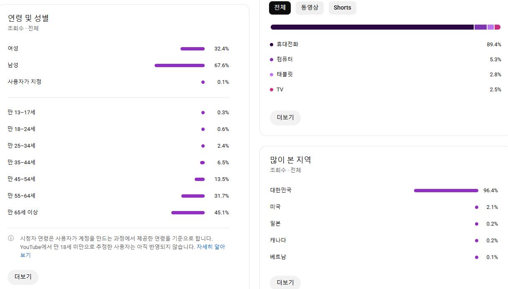Expand 더보기 in the 많이 본 지역 card
This screenshot has width=508, height=289.
point(285,282)
